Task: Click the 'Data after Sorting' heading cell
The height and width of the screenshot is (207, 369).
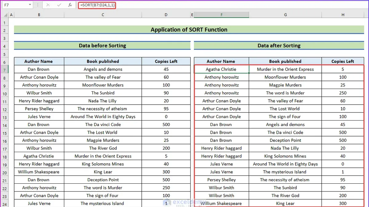Action: (279, 45)
